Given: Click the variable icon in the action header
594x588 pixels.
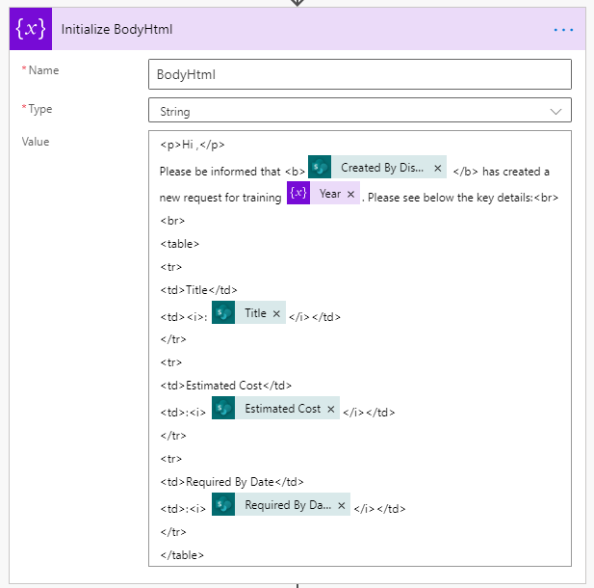Looking at the screenshot, I should (x=30, y=29).
